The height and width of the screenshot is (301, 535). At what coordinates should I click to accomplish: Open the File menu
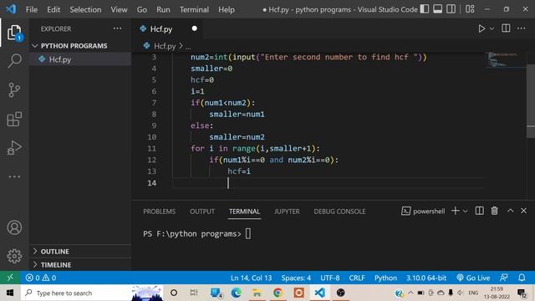(x=32, y=9)
